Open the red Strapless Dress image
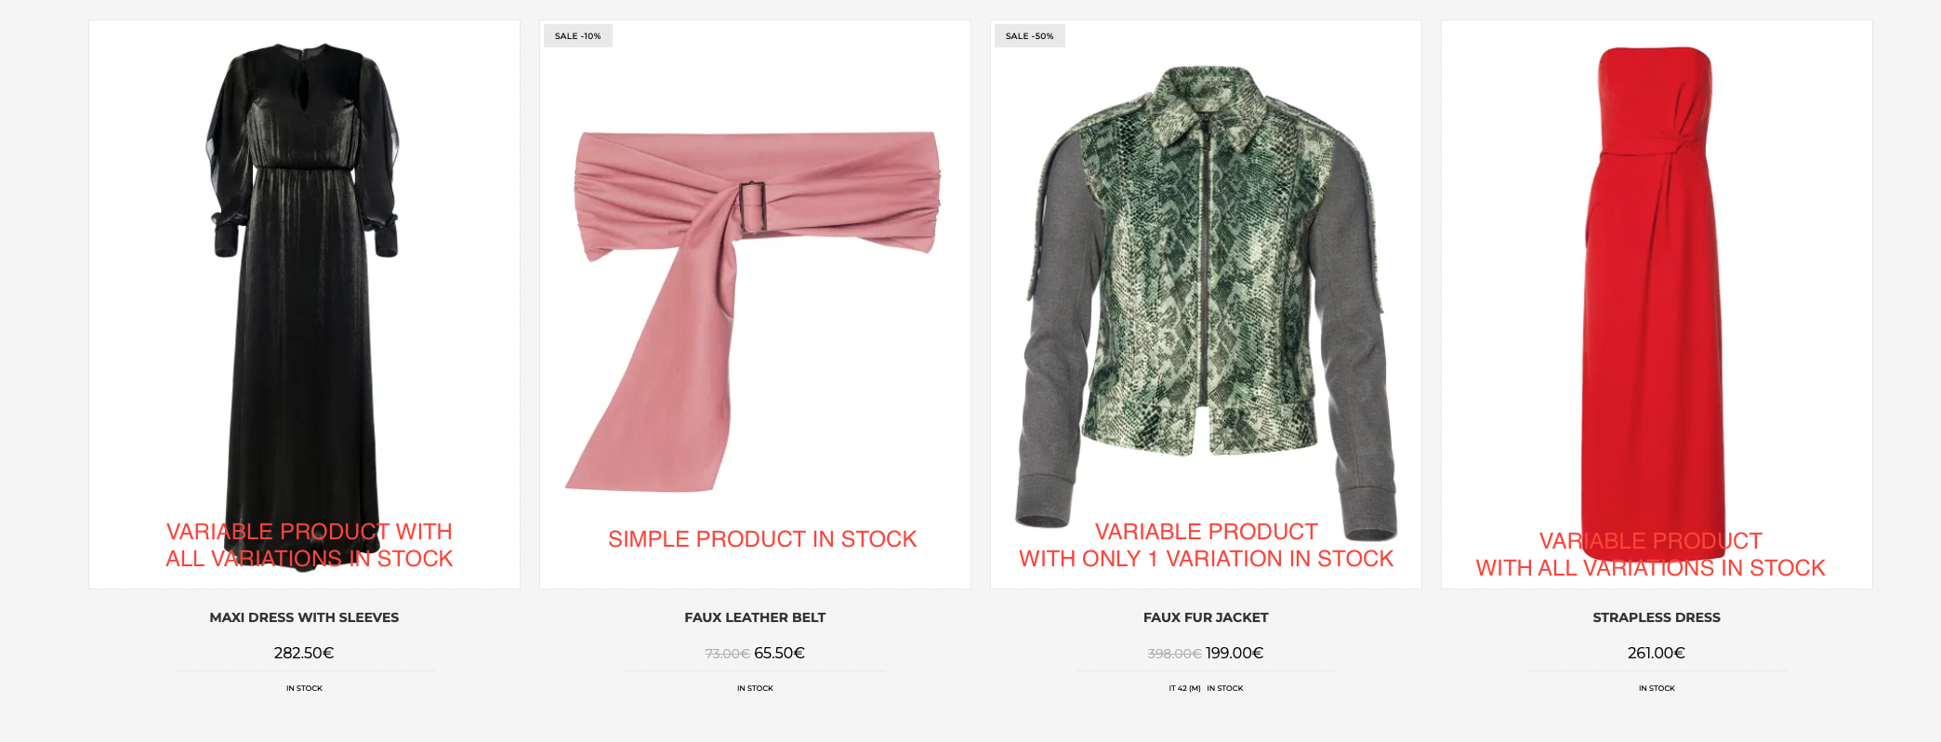Viewport: 1941px width, 742px height. (1657, 304)
